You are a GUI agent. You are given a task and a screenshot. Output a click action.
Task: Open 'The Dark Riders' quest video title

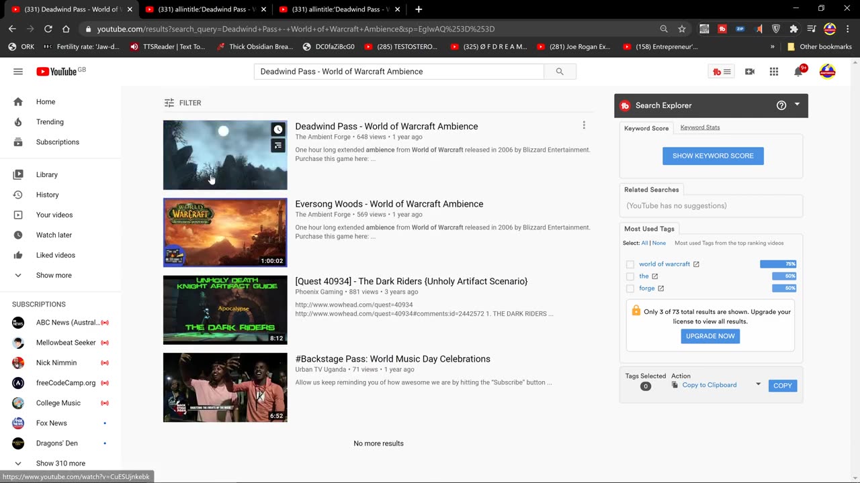[x=411, y=281]
